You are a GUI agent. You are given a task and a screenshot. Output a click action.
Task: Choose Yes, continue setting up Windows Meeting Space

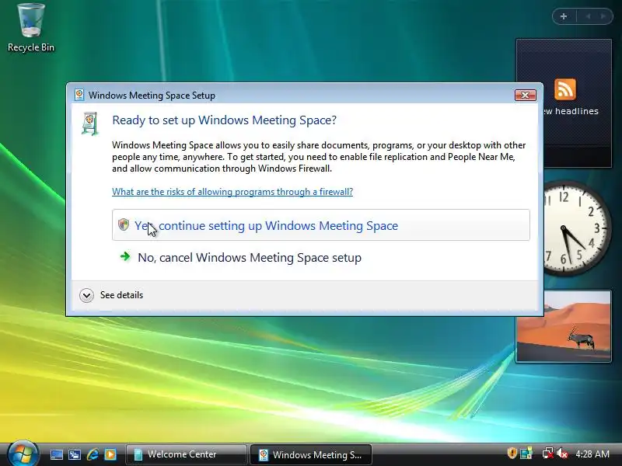tap(321, 225)
